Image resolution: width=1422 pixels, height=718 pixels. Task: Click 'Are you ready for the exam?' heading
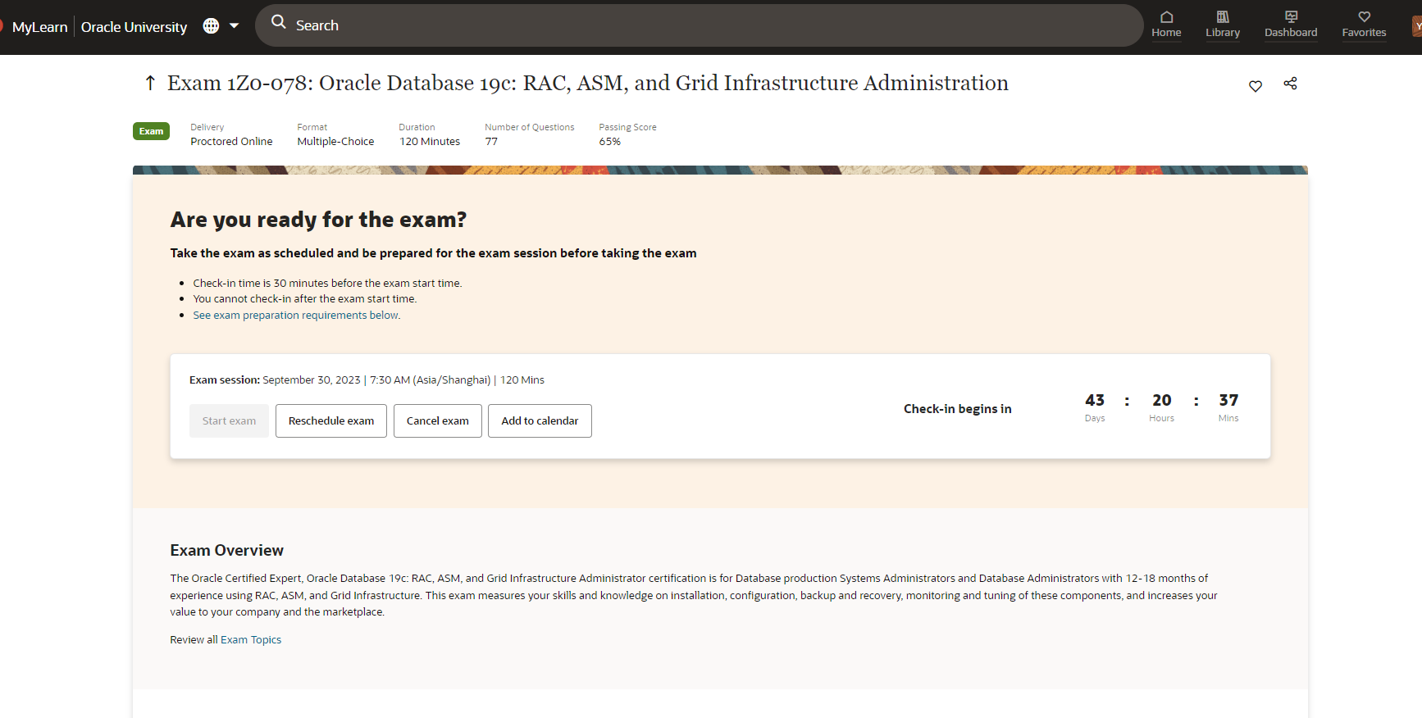318,220
